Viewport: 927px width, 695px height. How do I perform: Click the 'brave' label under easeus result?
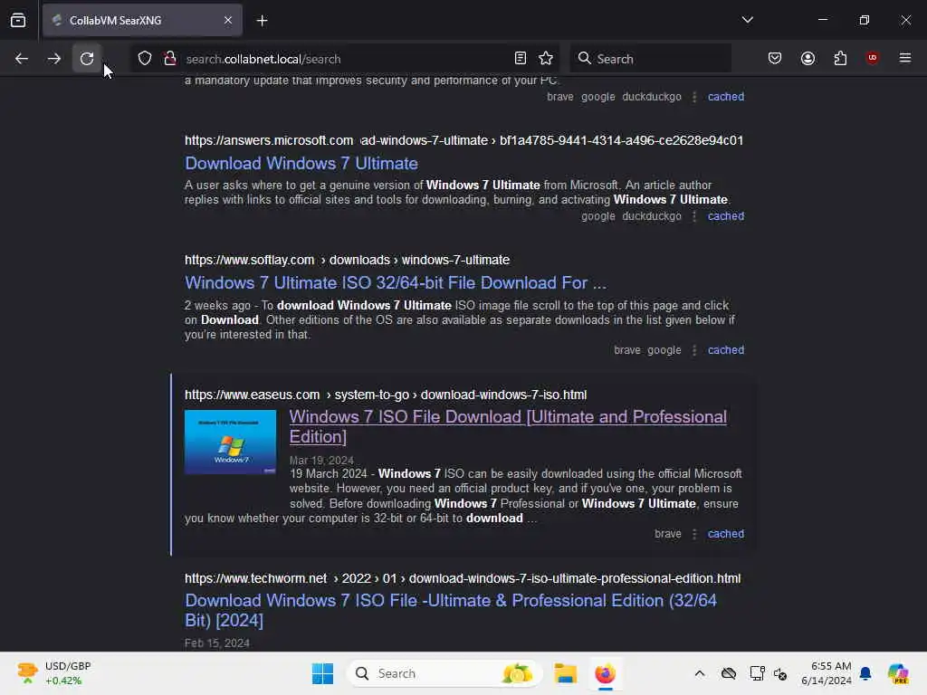667,534
